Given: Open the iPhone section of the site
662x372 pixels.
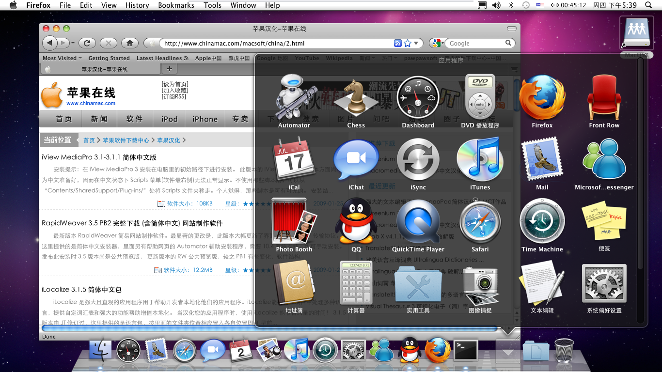Looking at the screenshot, I should [x=205, y=119].
